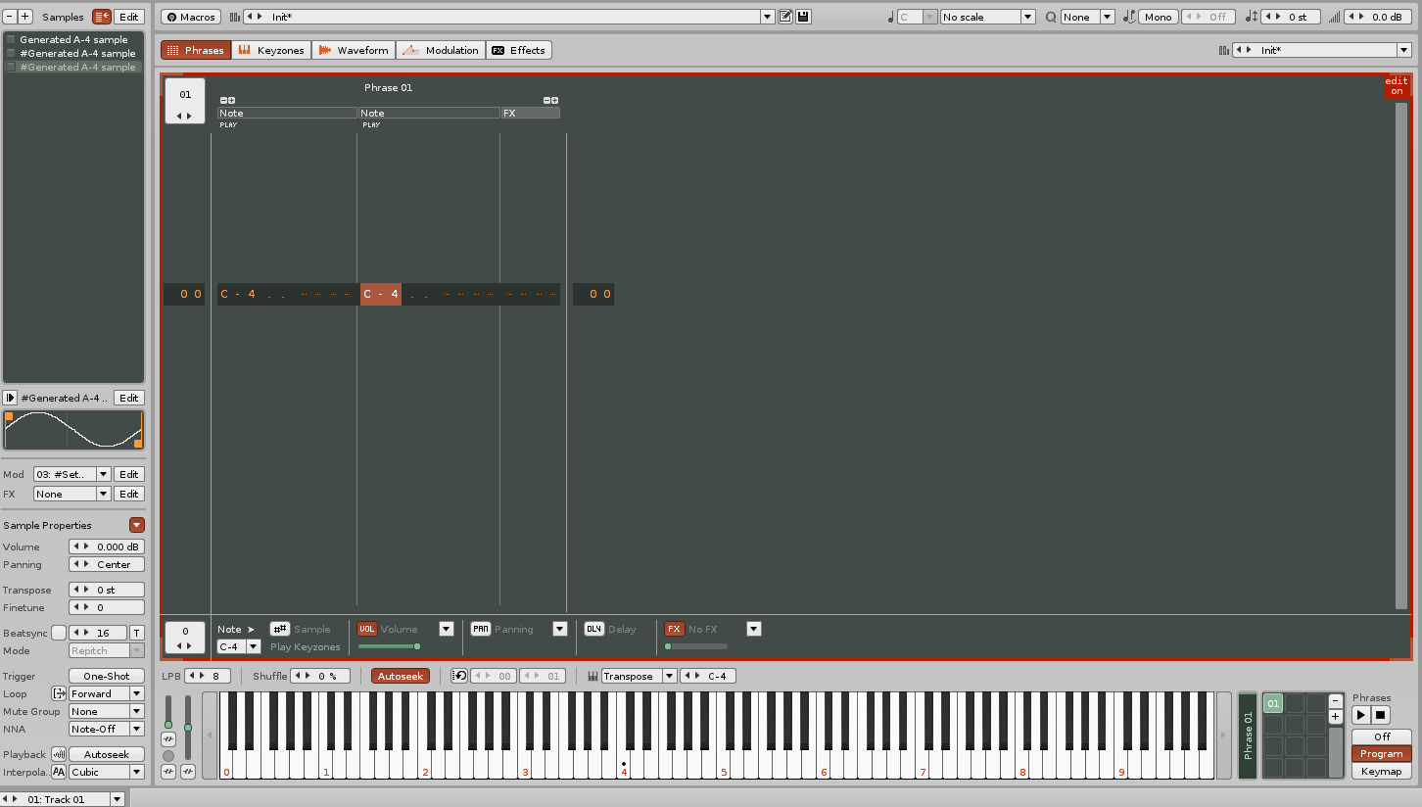Image resolution: width=1422 pixels, height=807 pixels.
Task: Open Loop mode dropdown Forward
Action: tap(107, 693)
